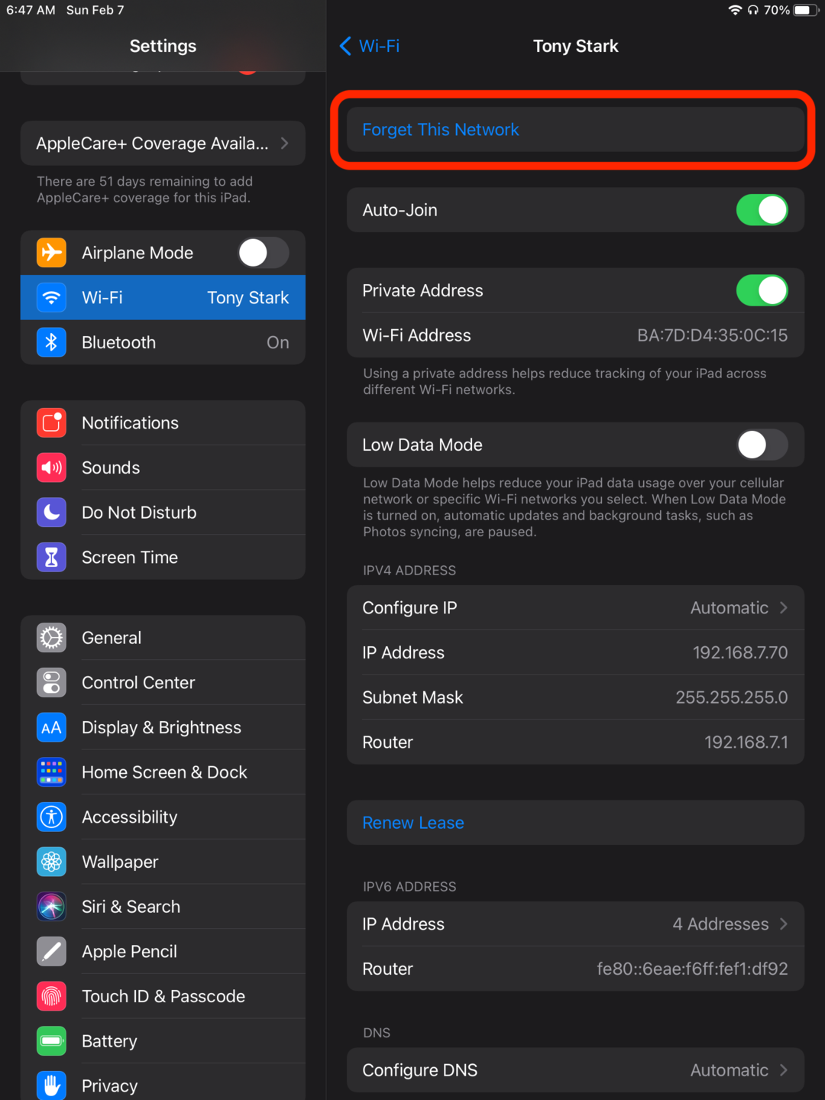Tap the Wallpaper flower icon
Viewport: 825px width, 1100px height.
click(x=51, y=862)
